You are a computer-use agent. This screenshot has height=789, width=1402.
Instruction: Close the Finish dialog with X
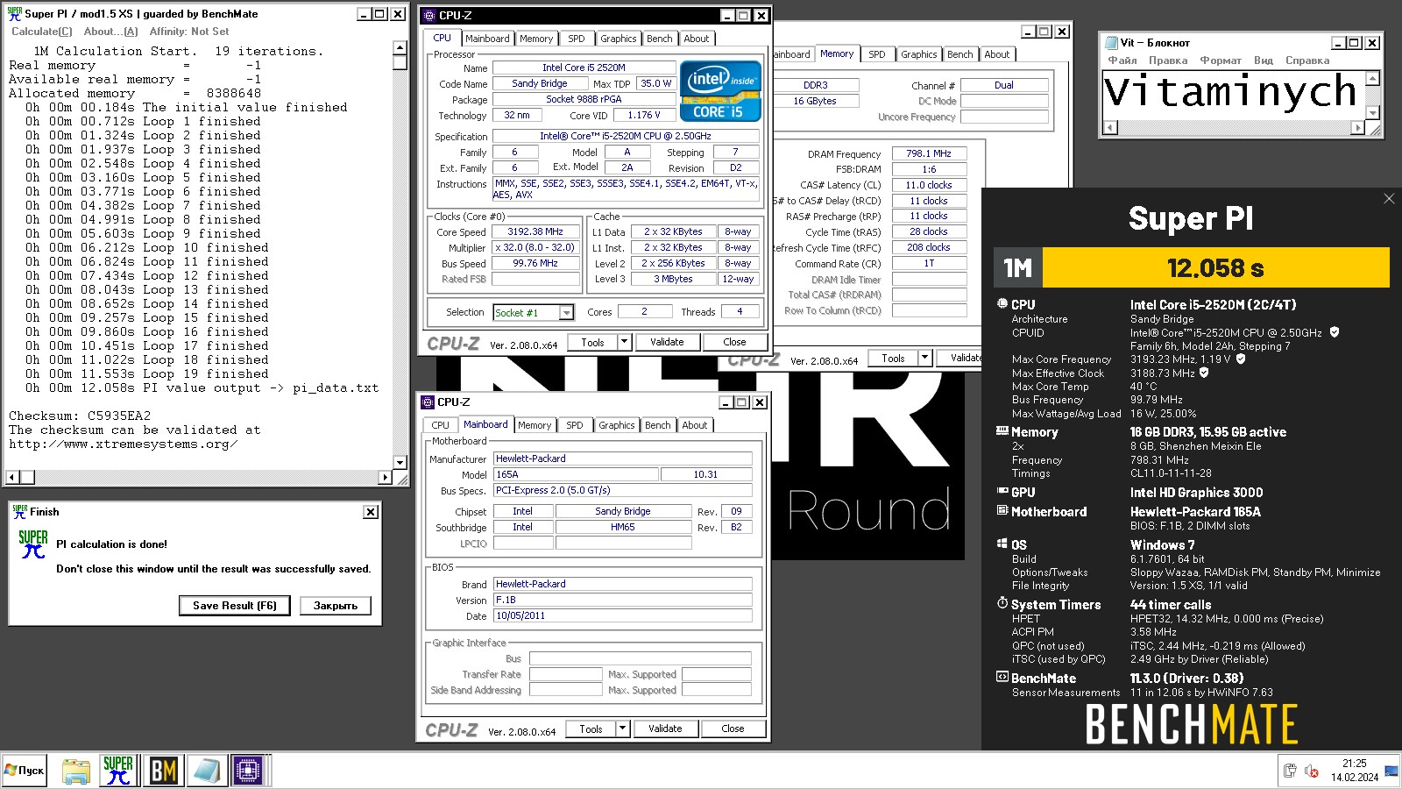click(371, 512)
